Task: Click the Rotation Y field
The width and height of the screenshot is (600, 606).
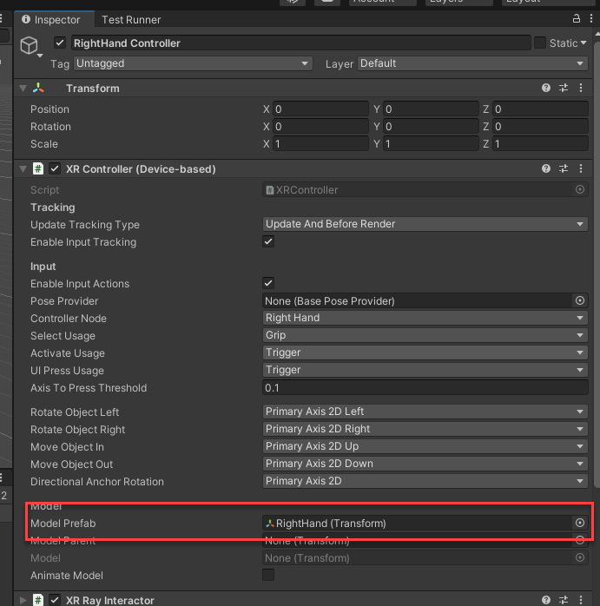Action: tap(431, 127)
